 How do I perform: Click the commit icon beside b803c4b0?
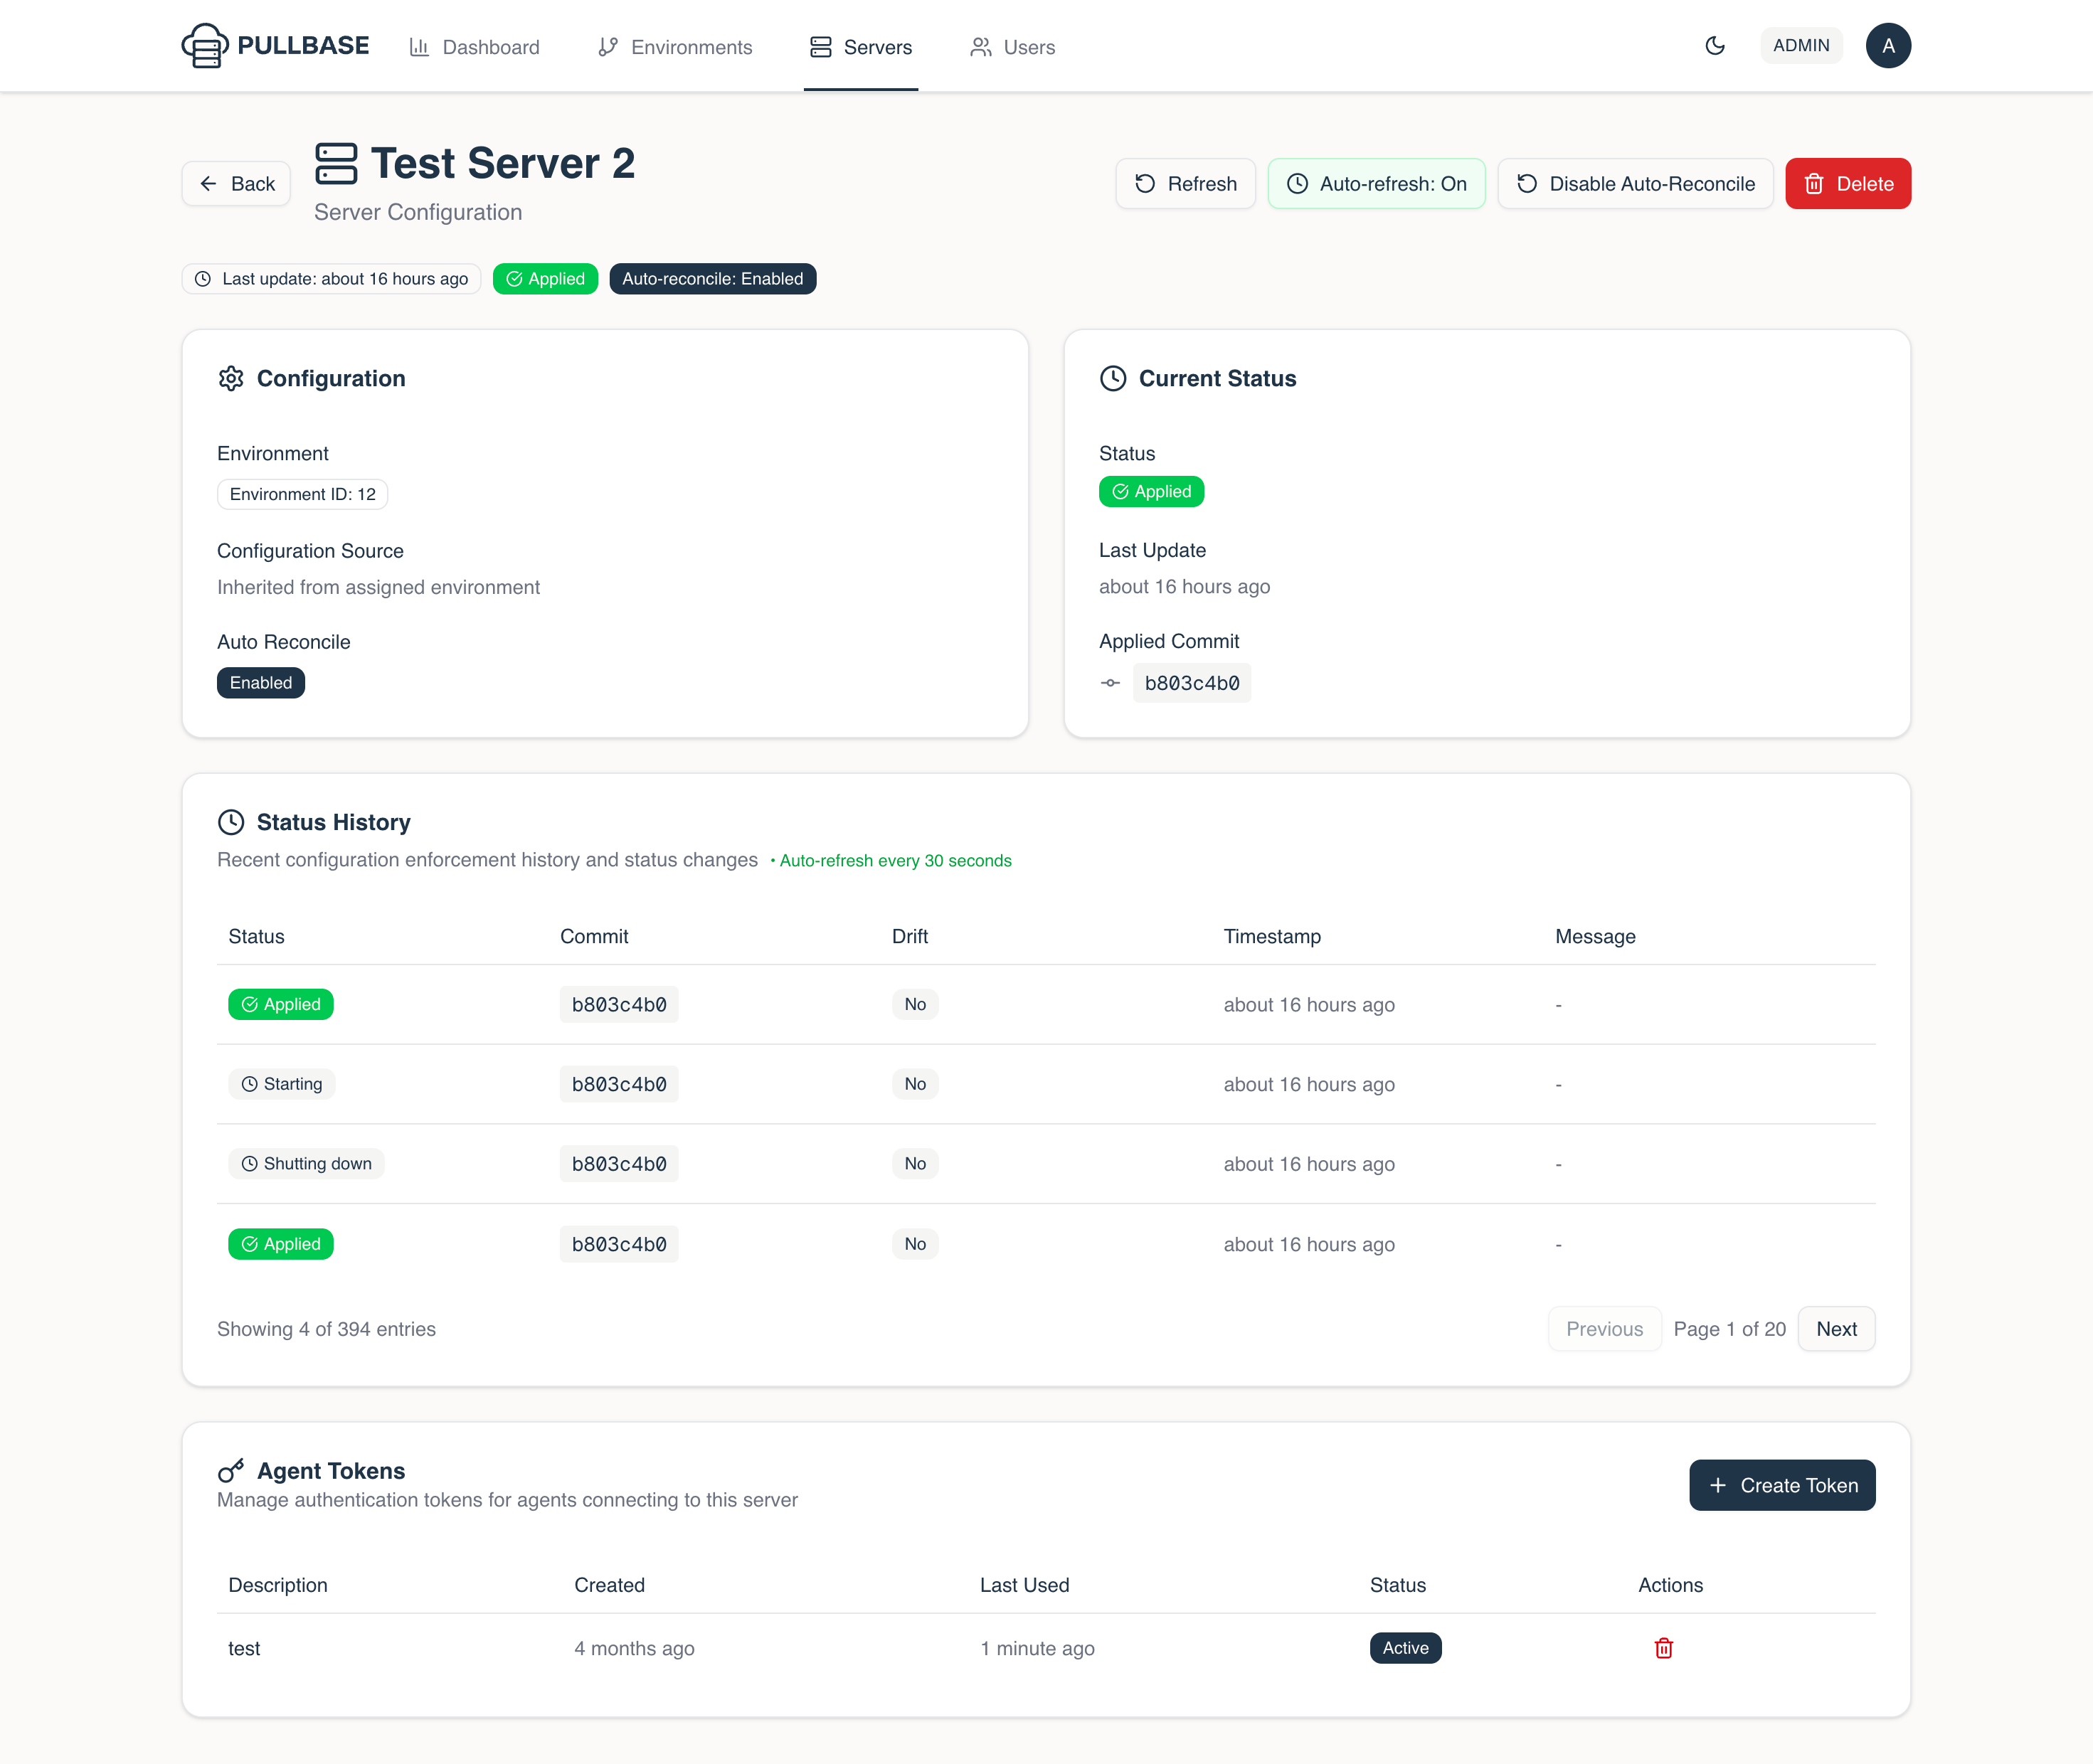click(1111, 682)
